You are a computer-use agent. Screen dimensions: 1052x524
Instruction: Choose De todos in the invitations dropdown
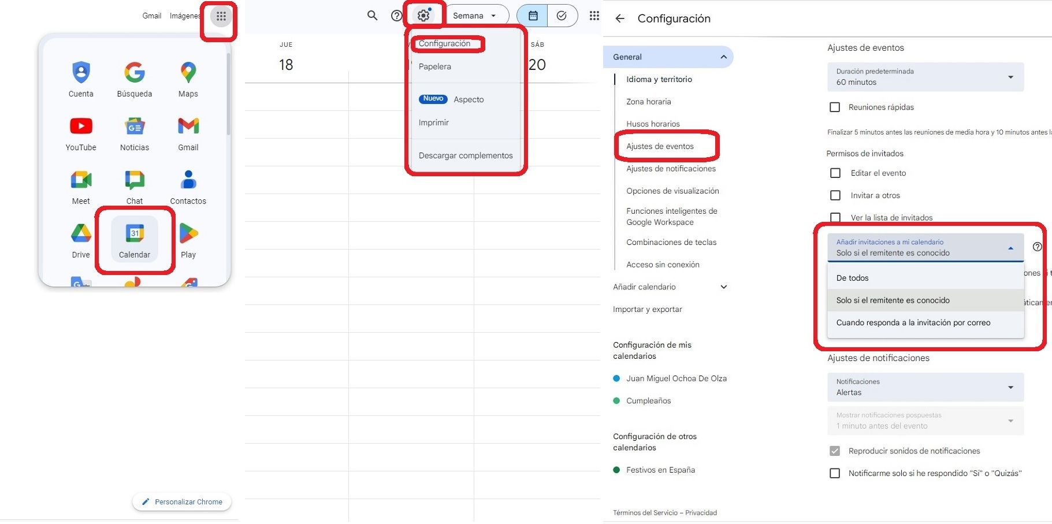[852, 278]
